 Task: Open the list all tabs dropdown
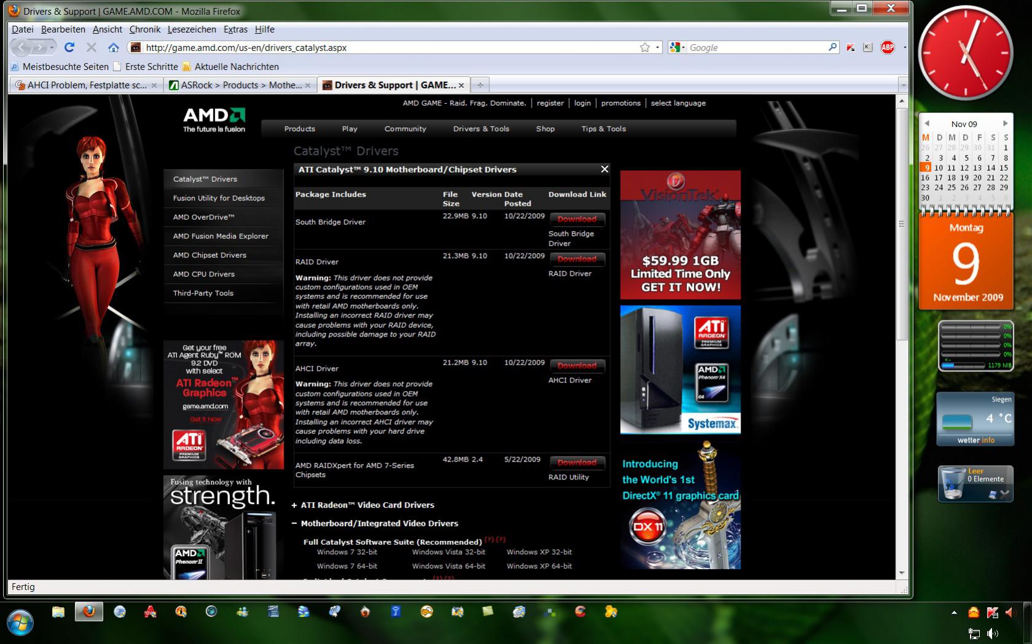click(902, 85)
